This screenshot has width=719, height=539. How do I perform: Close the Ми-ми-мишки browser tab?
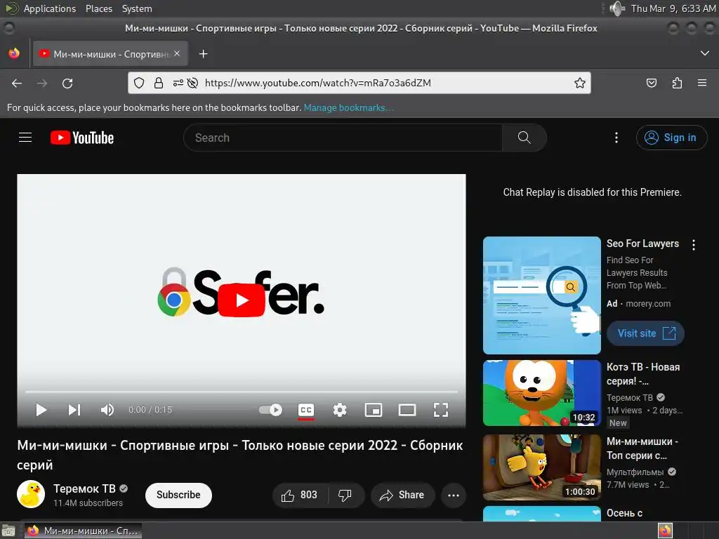tap(177, 53)
